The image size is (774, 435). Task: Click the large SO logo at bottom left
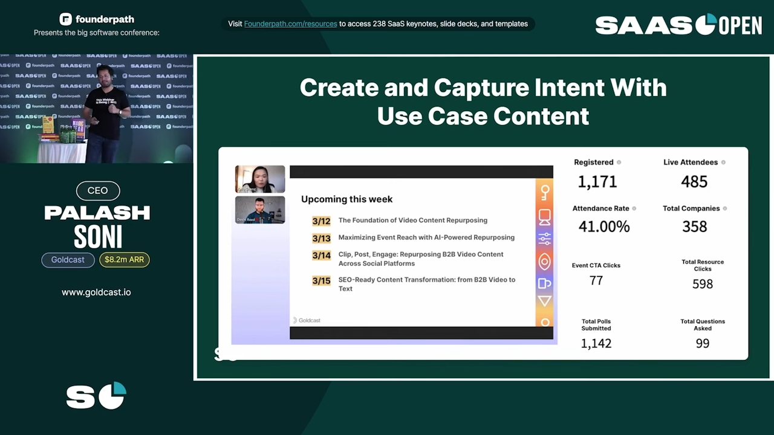tap(96, 396)
